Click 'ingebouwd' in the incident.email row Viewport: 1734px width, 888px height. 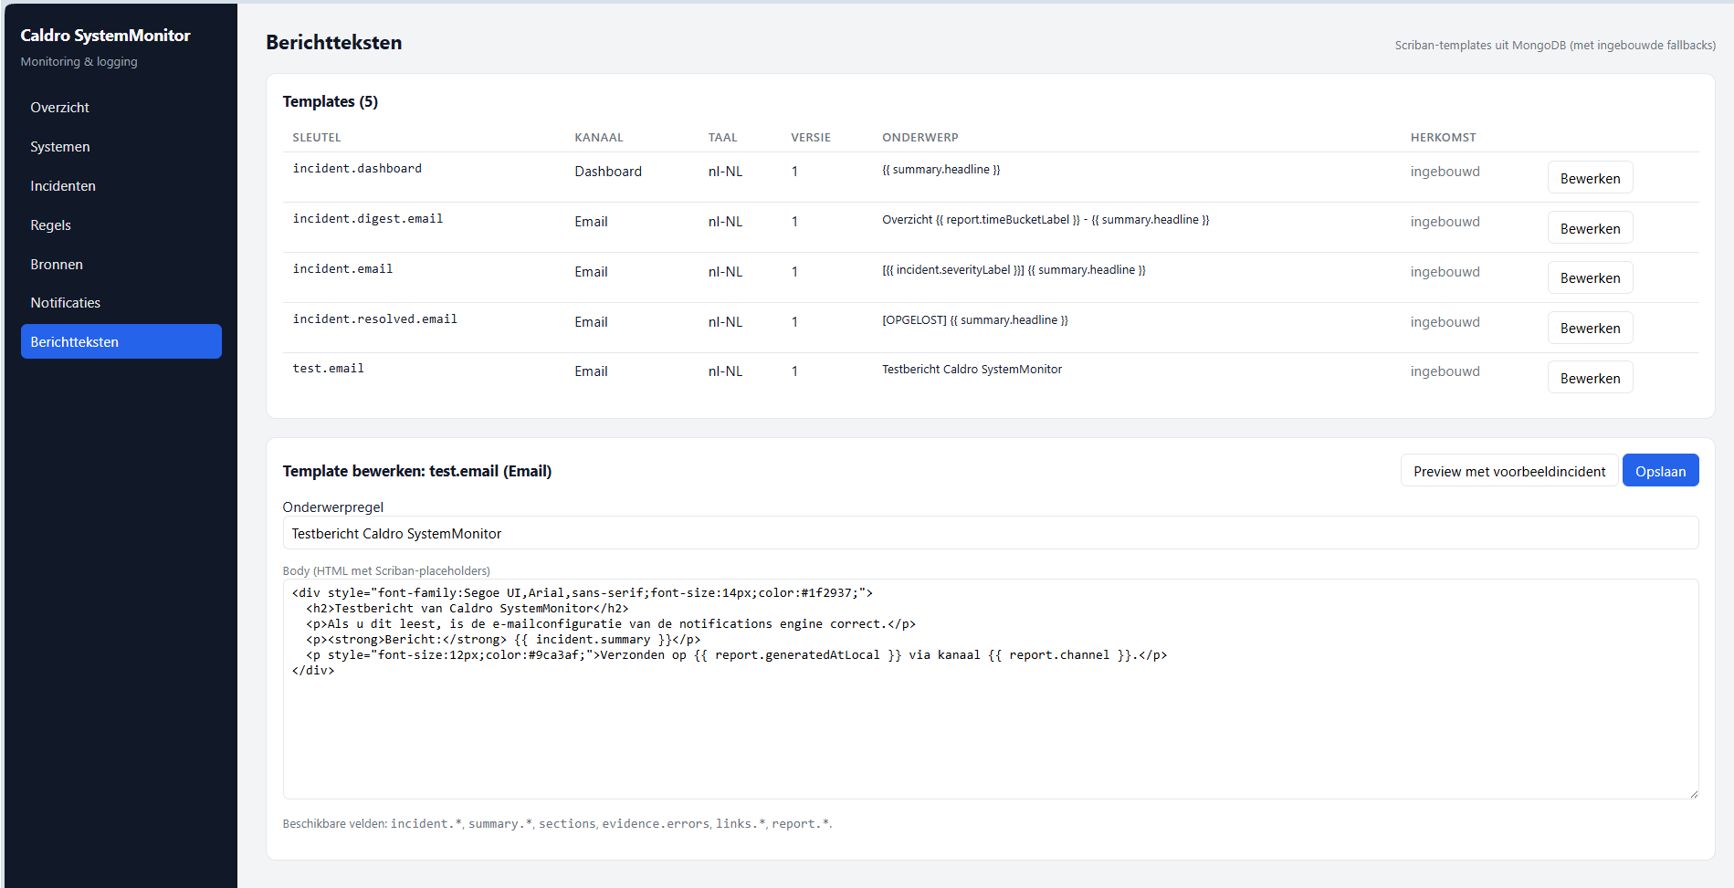(x=1445, y=272)
